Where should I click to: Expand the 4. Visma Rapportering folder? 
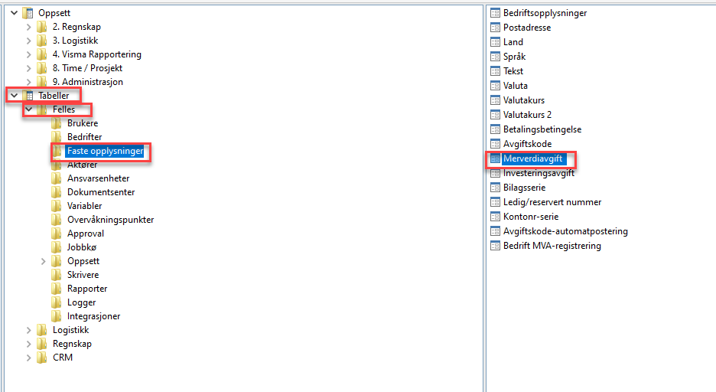[29, 54]
